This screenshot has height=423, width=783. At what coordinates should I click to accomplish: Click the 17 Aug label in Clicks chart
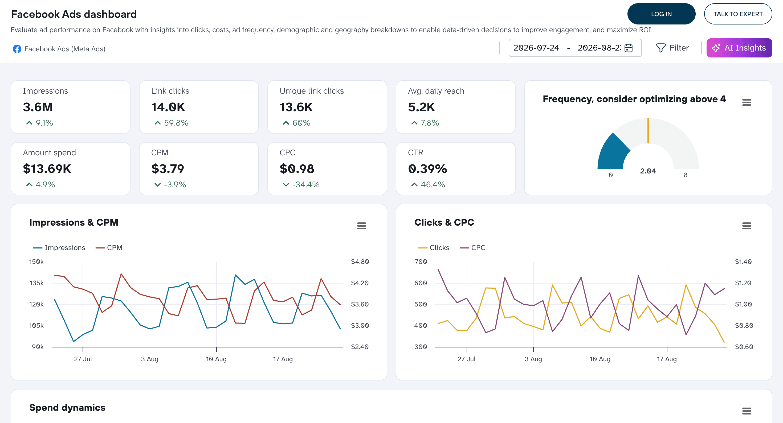667,359
